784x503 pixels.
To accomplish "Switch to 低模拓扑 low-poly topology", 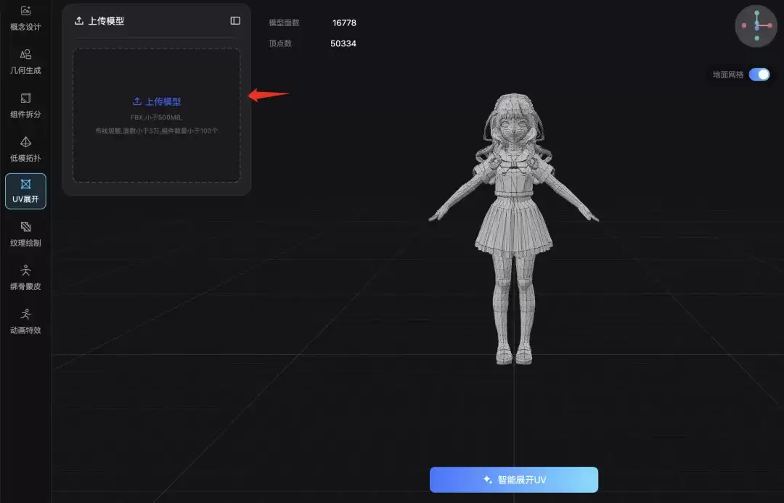I will pos(25,149).
